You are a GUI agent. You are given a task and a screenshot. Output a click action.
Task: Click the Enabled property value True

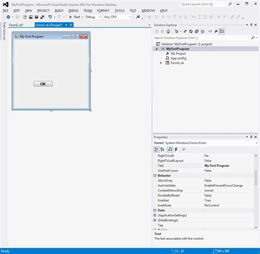207,200
